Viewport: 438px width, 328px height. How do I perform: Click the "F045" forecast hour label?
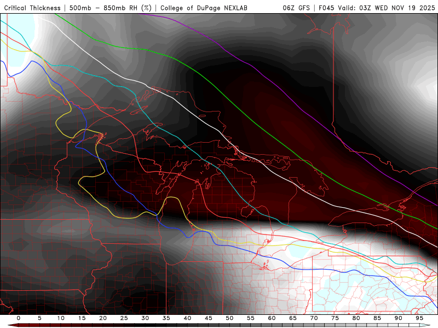pyautogui.click(x=326, y=8)
